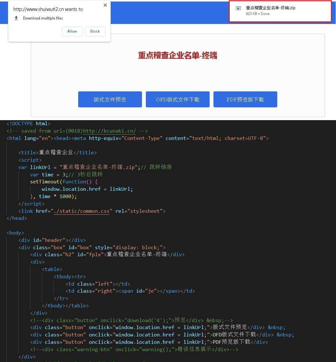This screenshot has height=362, width=336.
Task: Click the commented download('4') code line
Action: 131,320
